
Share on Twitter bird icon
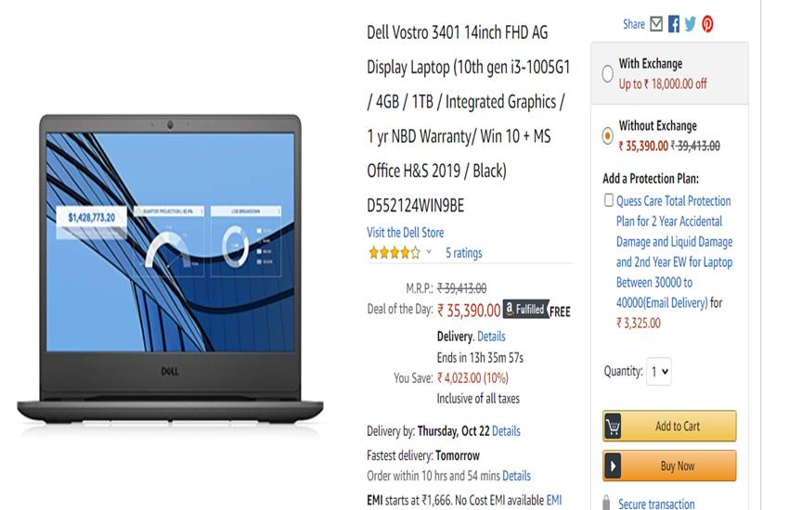[x=690, y=23]
